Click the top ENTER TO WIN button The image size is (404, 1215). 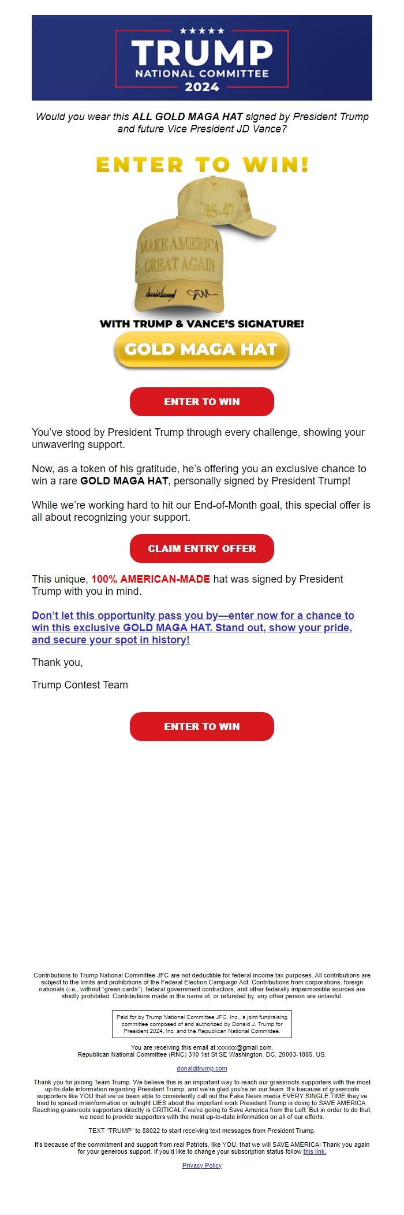201,402
